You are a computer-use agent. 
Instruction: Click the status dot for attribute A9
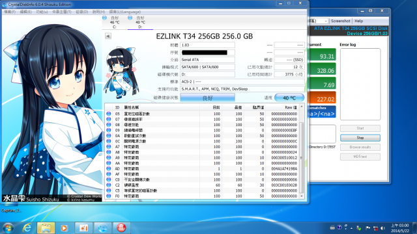coord(109,157)
